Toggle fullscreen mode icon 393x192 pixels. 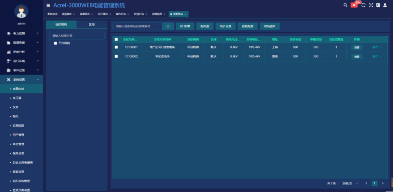point(371,5)
